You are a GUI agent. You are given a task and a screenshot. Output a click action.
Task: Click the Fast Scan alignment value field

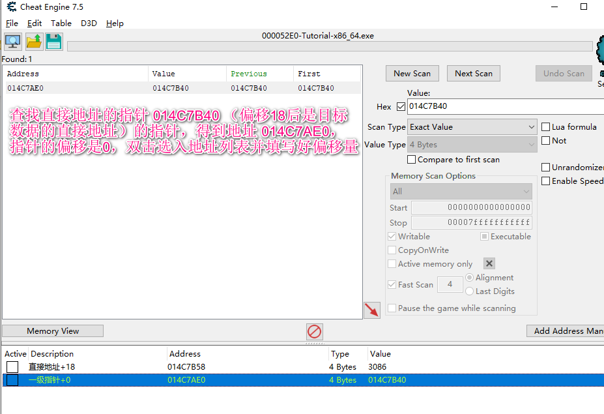(x=450, y=284)
